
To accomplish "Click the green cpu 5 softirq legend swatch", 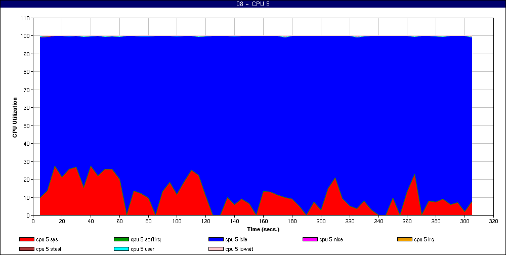I will pyautogui.click(x=121, y=239).
